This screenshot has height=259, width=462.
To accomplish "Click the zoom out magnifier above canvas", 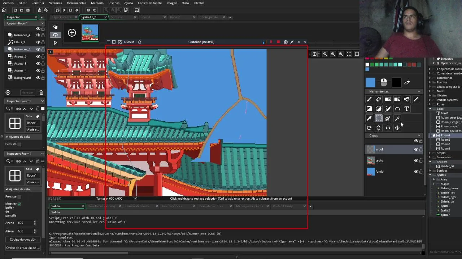I will click(325, 54).
